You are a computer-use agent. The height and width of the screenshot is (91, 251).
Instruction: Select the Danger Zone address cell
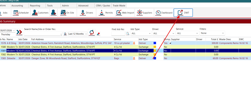coord(72,58)
